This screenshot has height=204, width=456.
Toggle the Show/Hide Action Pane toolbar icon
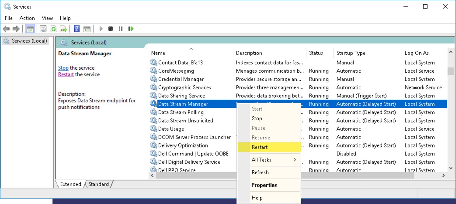(87, 29)
